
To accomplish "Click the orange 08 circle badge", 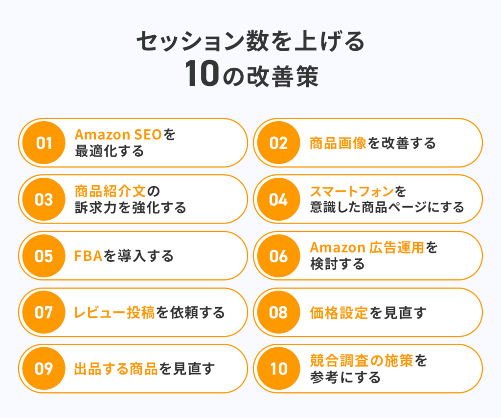I will (x=278, y=312).
